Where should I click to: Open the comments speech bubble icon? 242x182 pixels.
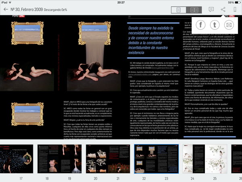click(x=211, y=9)
